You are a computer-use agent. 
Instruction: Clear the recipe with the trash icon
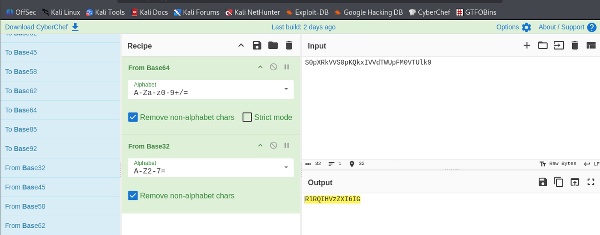click(289, 45)
